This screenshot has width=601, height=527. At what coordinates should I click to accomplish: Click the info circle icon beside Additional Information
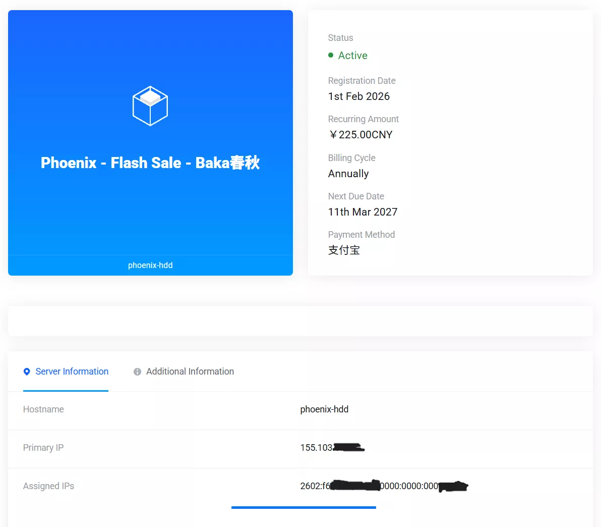(137, 372)
